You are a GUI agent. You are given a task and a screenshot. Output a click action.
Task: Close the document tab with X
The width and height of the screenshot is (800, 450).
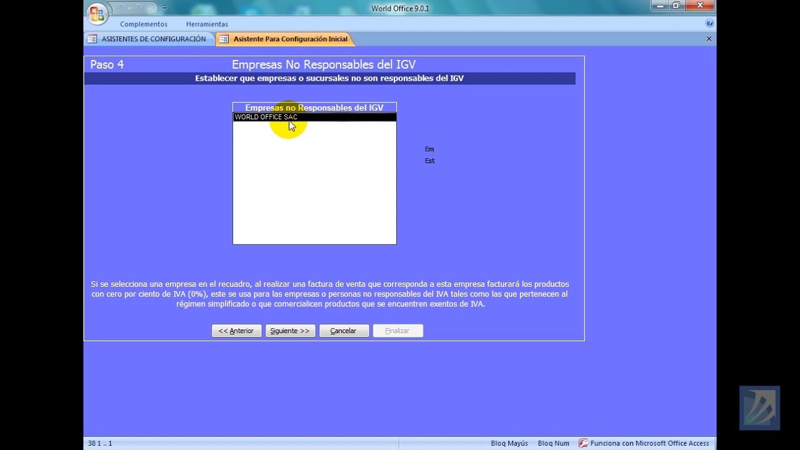[709, 39]
